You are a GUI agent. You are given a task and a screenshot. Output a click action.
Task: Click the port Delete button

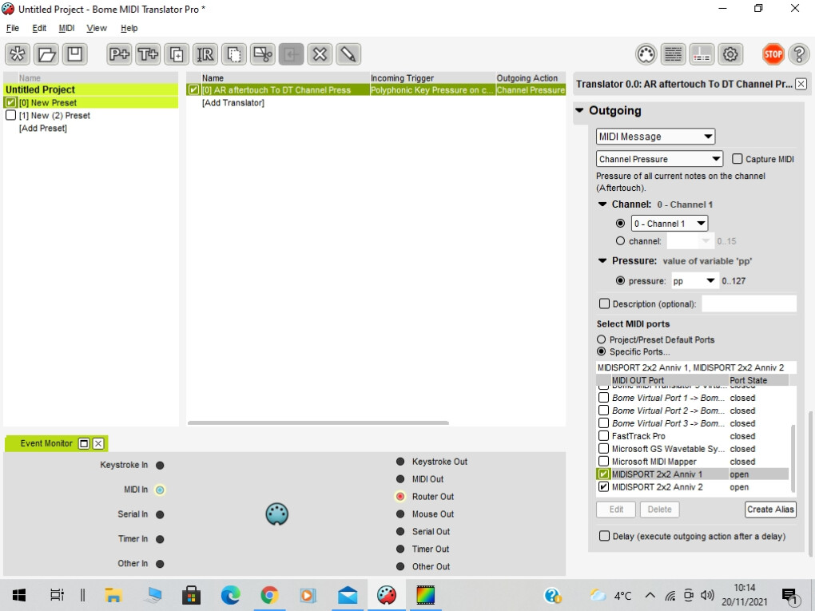click(x=659, y=510)
